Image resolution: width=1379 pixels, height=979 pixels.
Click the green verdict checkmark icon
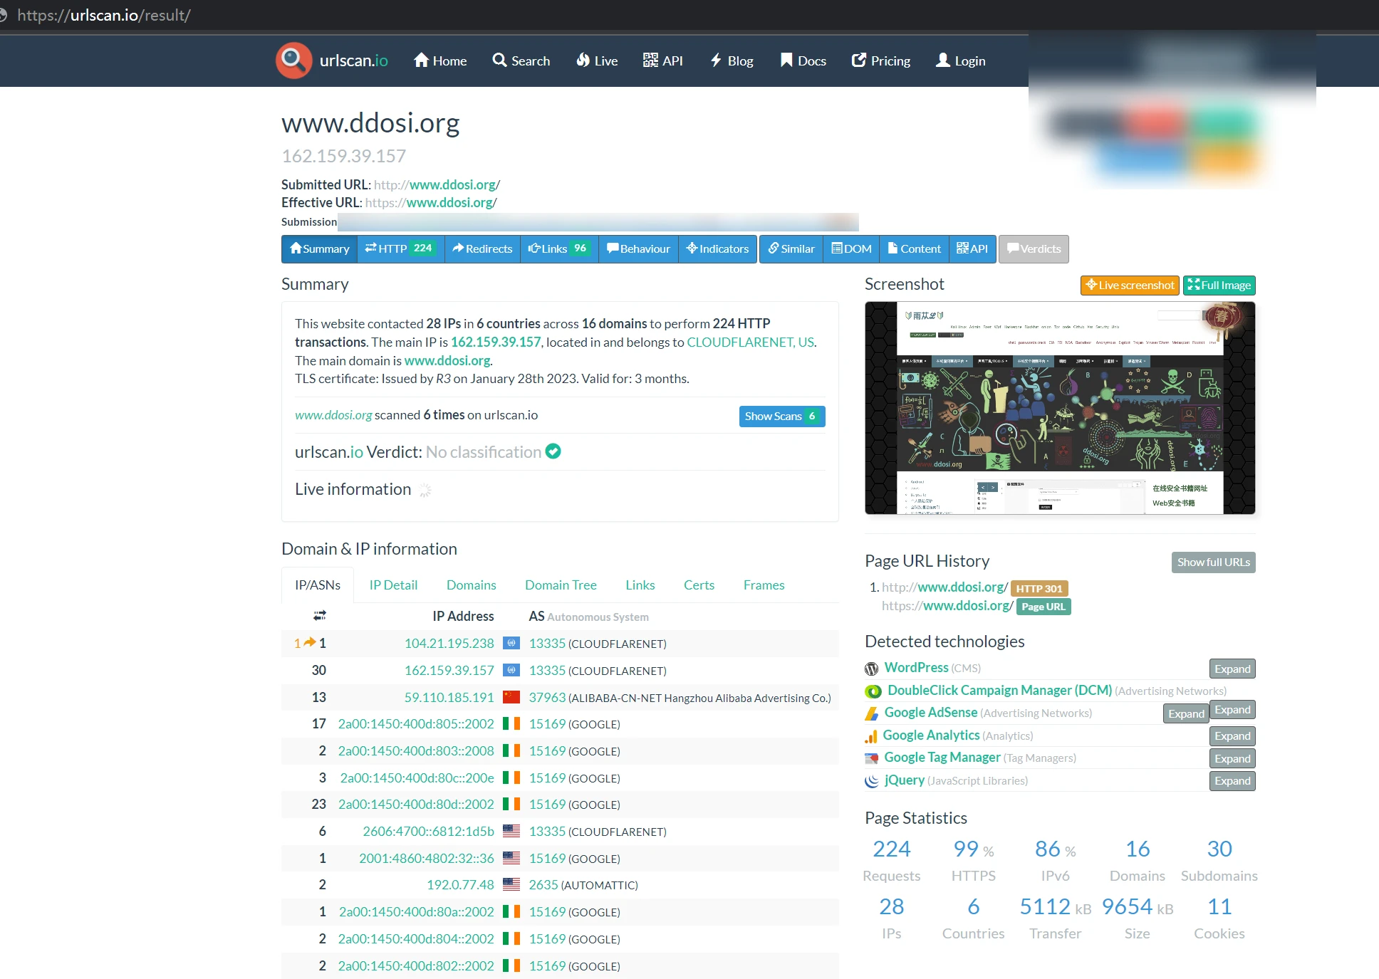[553, 451]
